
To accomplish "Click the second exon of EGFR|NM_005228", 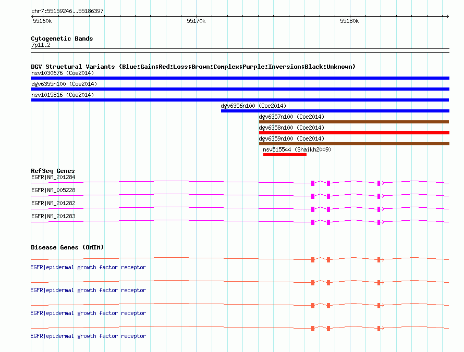I will pyautogui.click(x=328, y=196).
